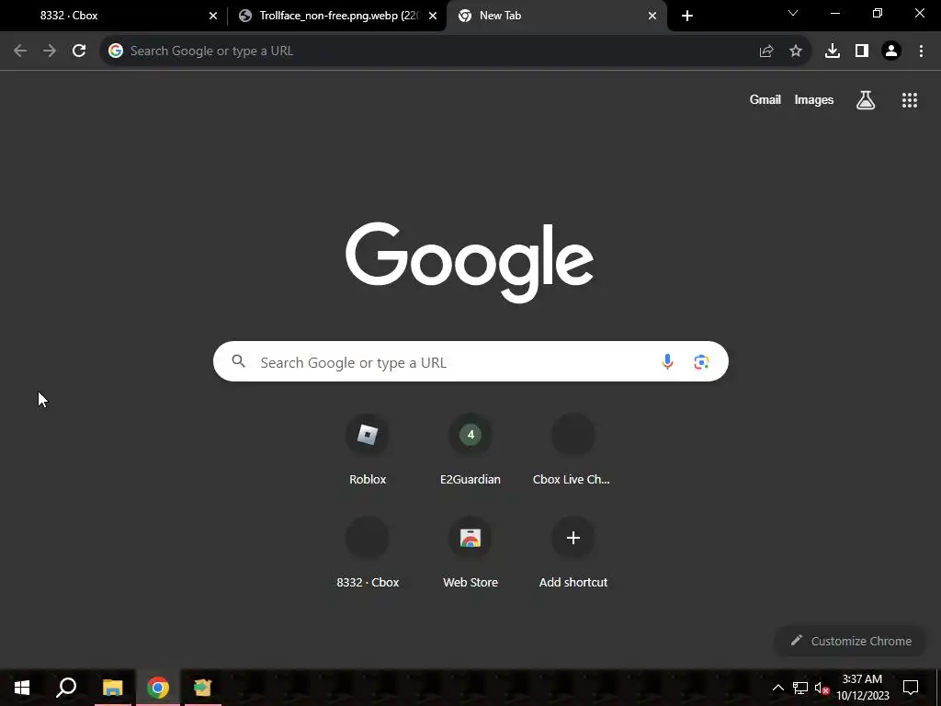Toggle the side panel icon
941x706 pixels.
coord(862,51)
